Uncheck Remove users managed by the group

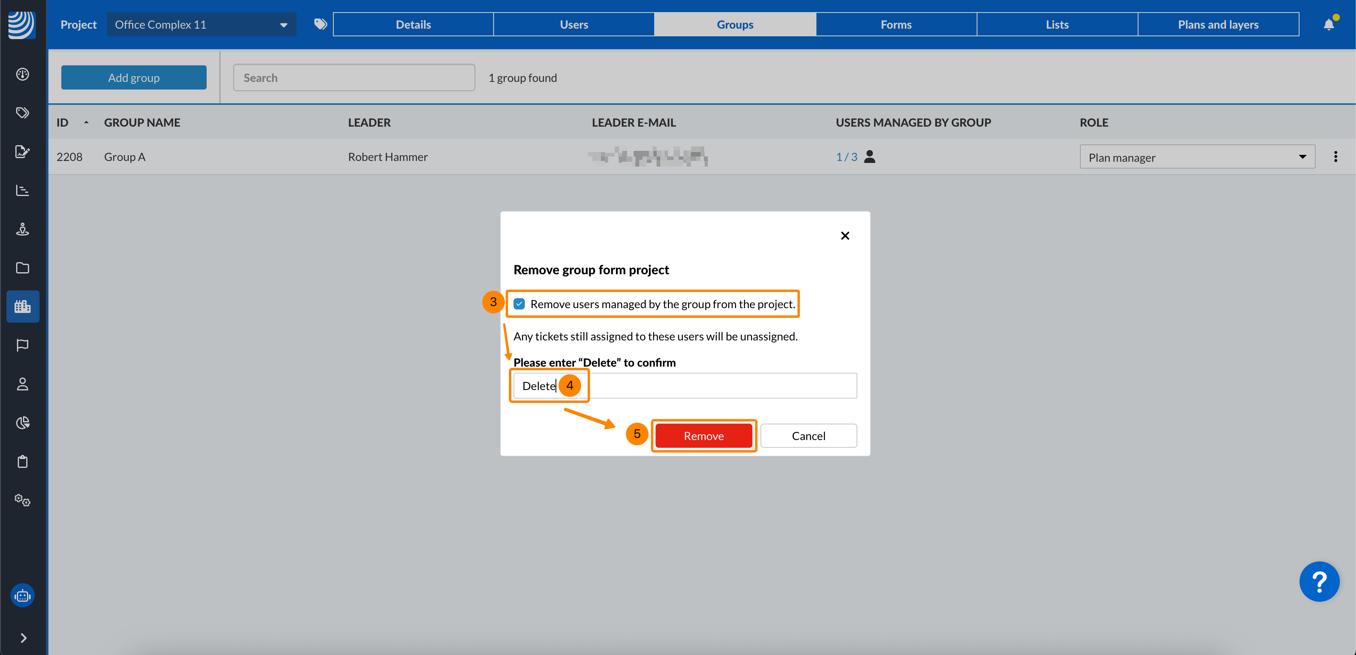(x=519, y=304)
